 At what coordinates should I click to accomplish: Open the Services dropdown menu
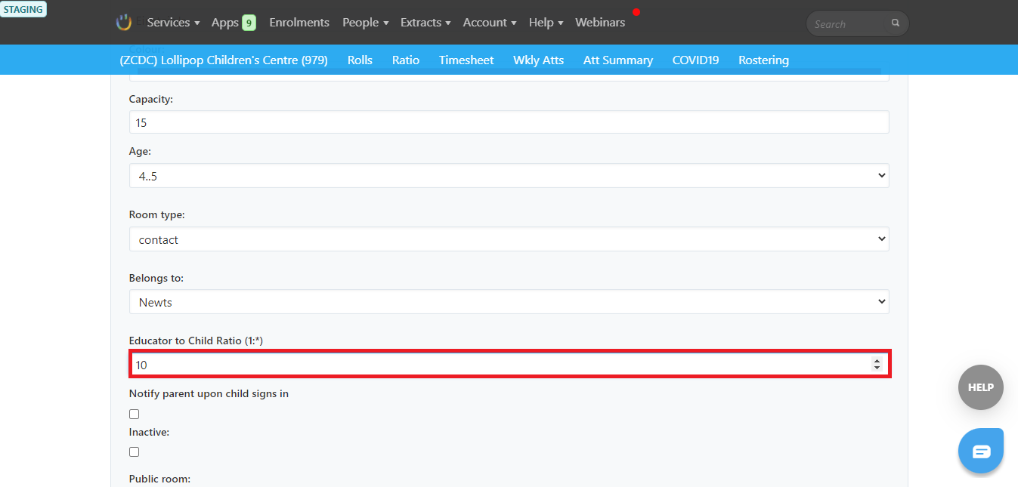[x=173, y=23]
